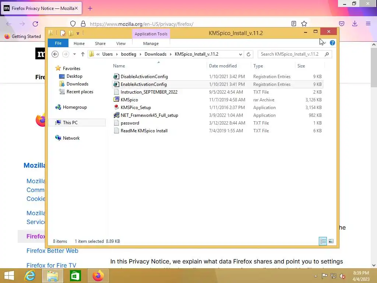Open the Windows Store taskbar icon

[x=75, y=276]
